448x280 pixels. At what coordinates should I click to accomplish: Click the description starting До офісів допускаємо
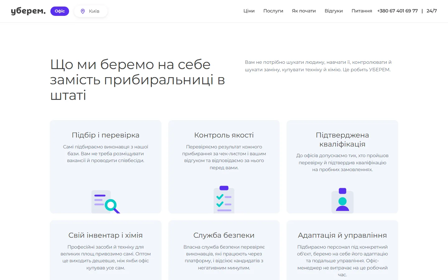[x=343, y=162]
